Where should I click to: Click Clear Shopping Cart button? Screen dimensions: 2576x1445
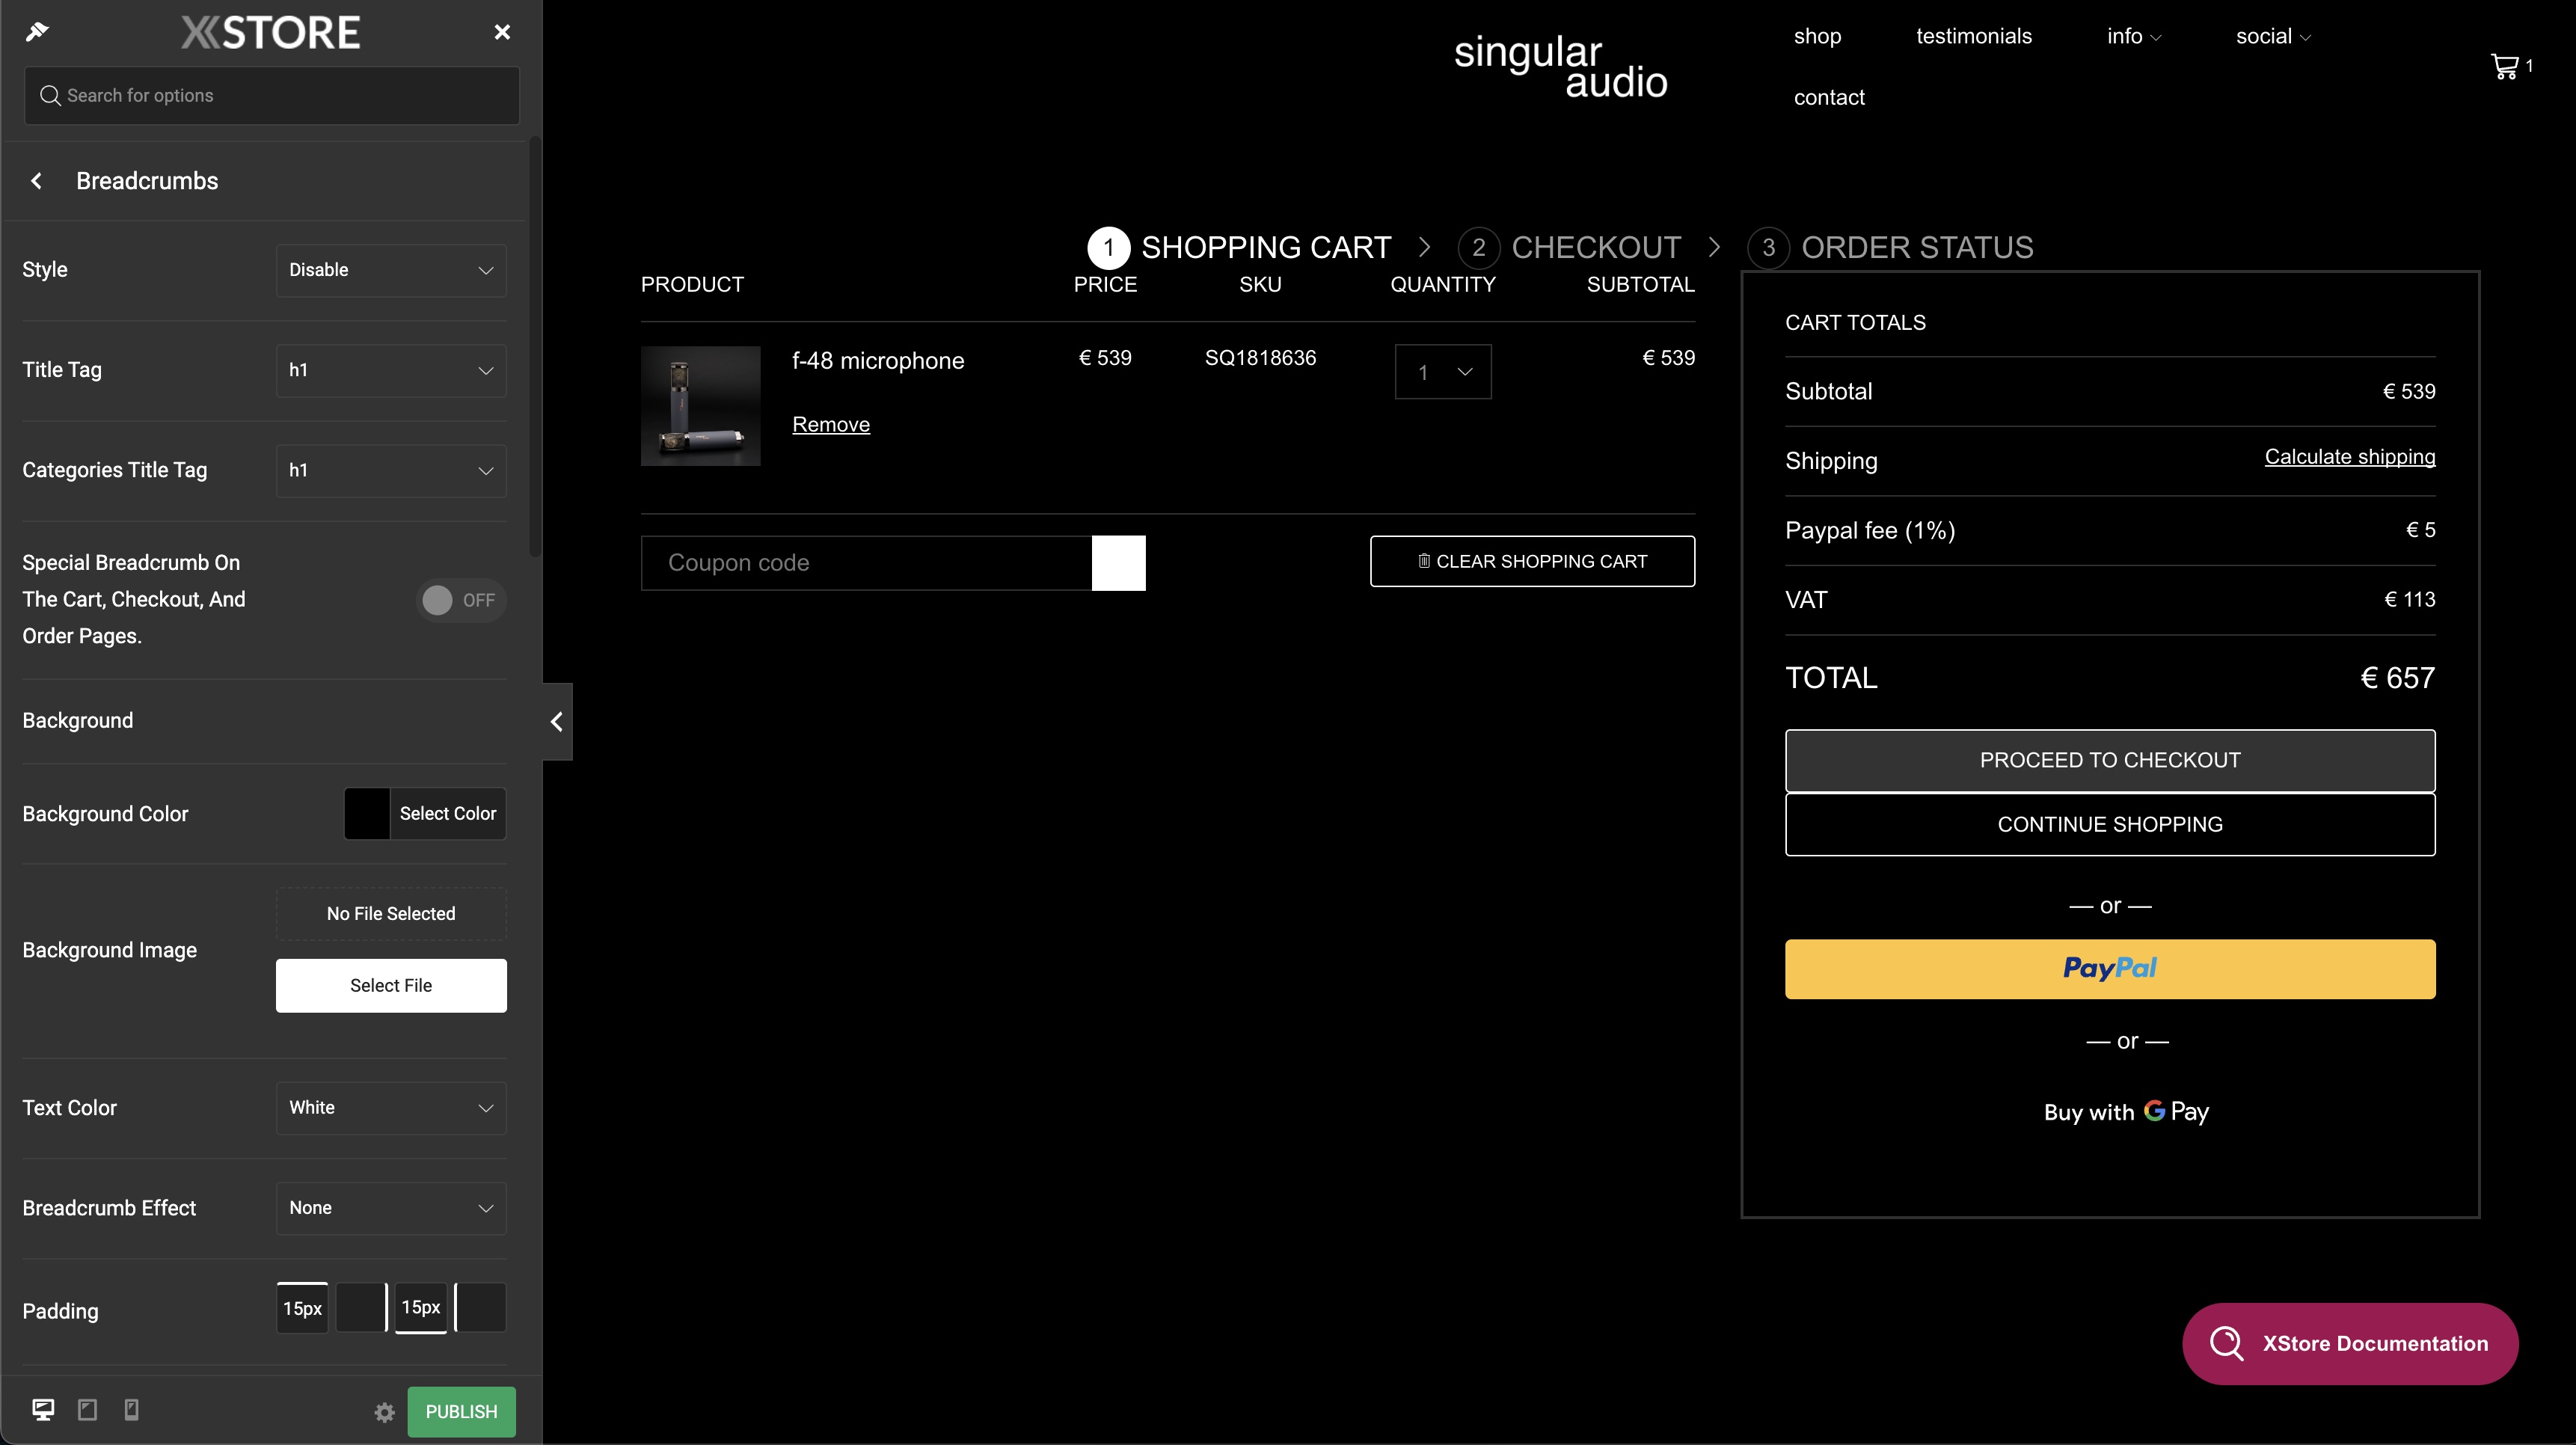coord(1531,561)
